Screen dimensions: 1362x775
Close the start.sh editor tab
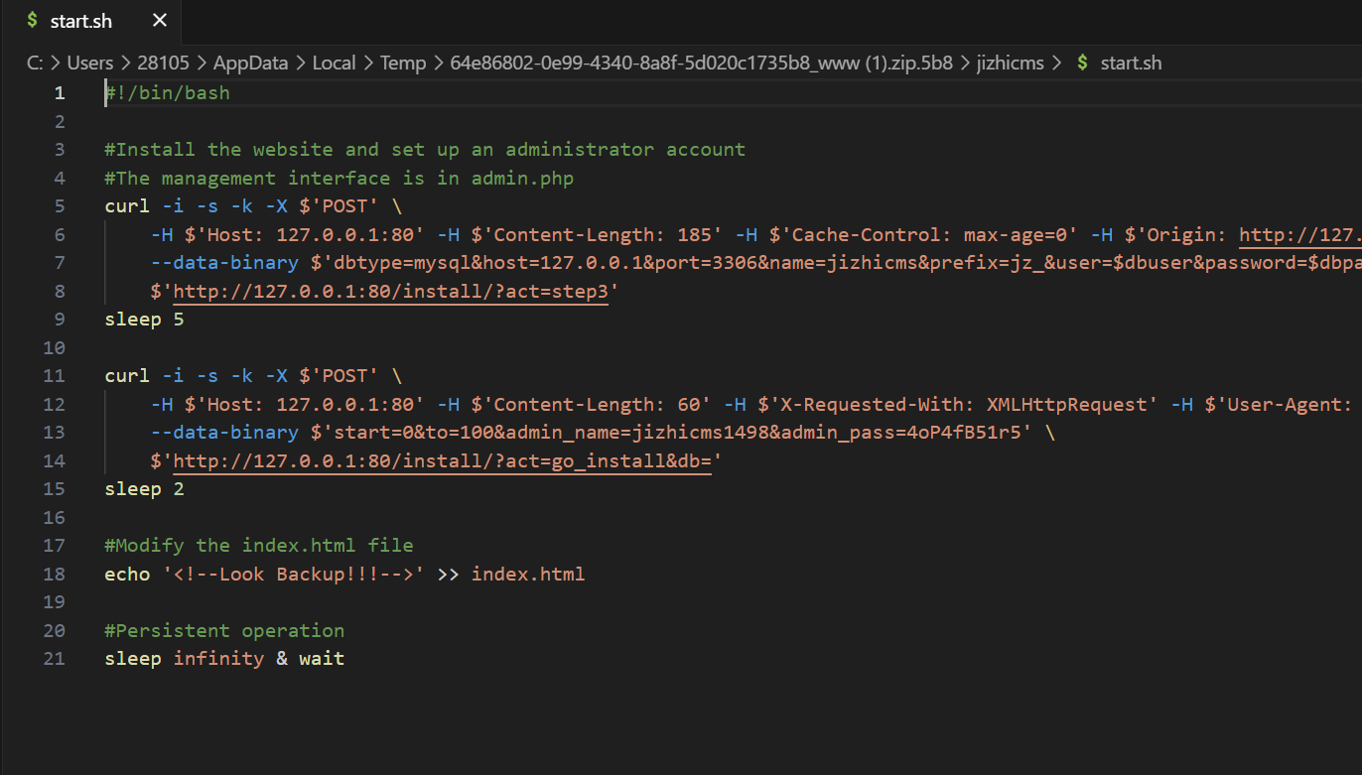click(x=160, y=21)
